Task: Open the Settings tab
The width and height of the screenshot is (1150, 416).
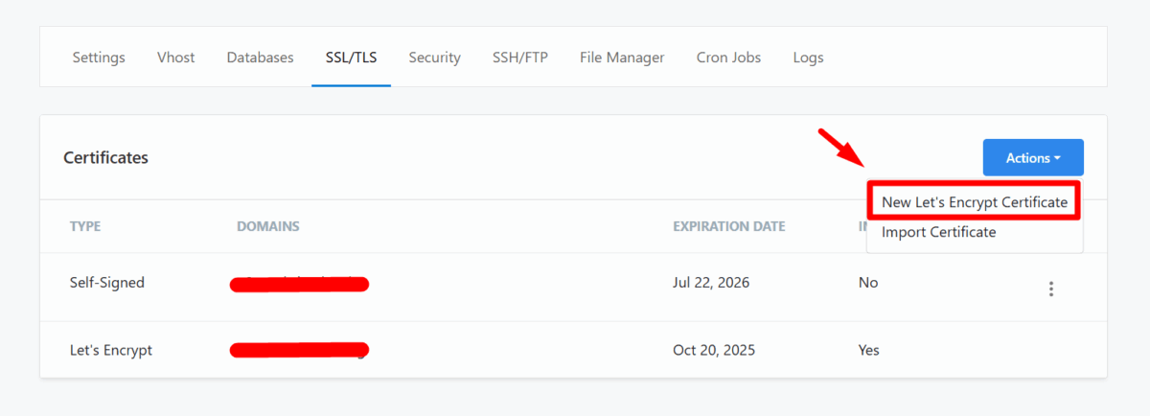Action: coord(99,58)
